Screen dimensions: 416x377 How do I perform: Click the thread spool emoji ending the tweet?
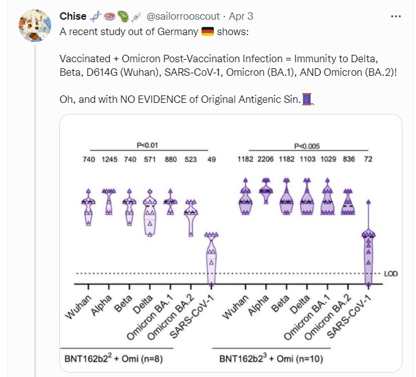tap(309, 99)
